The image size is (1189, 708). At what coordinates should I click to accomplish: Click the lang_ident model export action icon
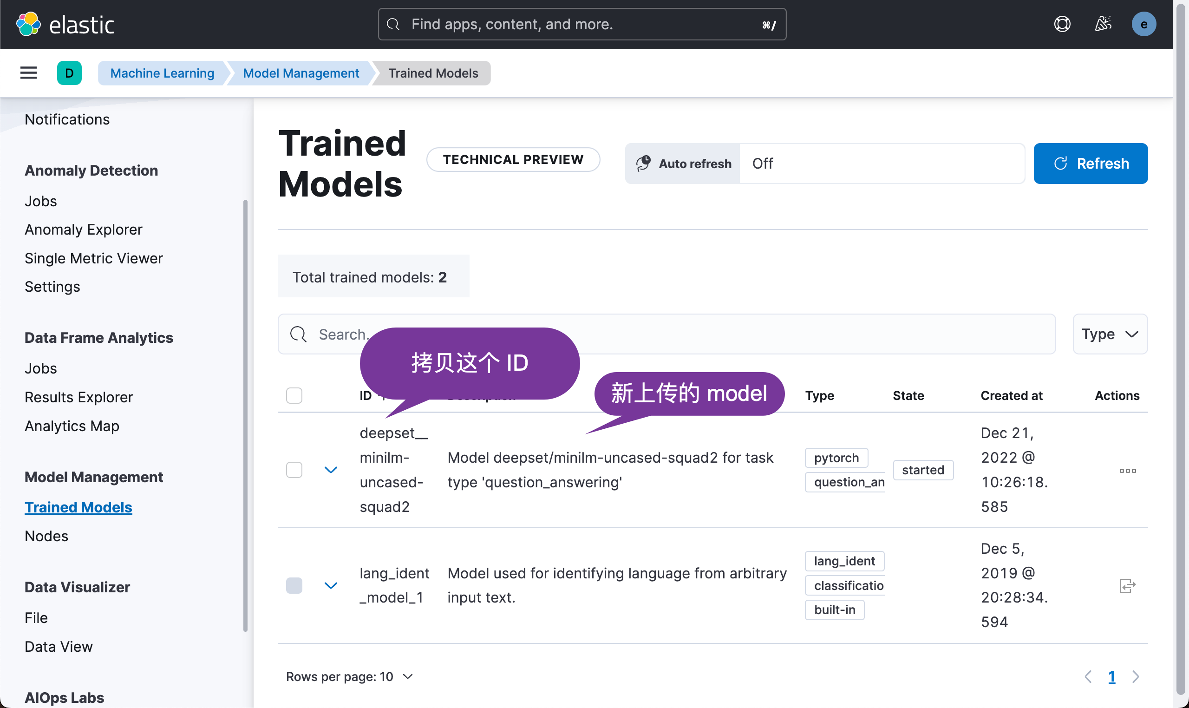coord(1128,585)
